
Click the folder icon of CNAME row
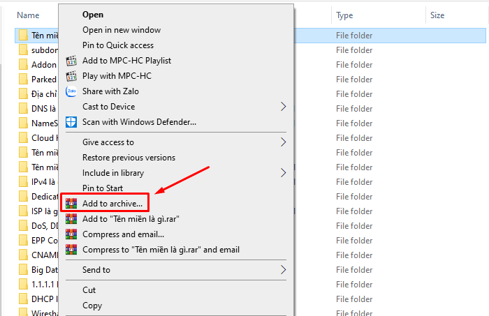coord(23,255)
